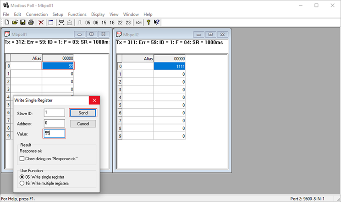Click the pulse waveform toolbar icon

pyautogui.click(x=80, y=22)
